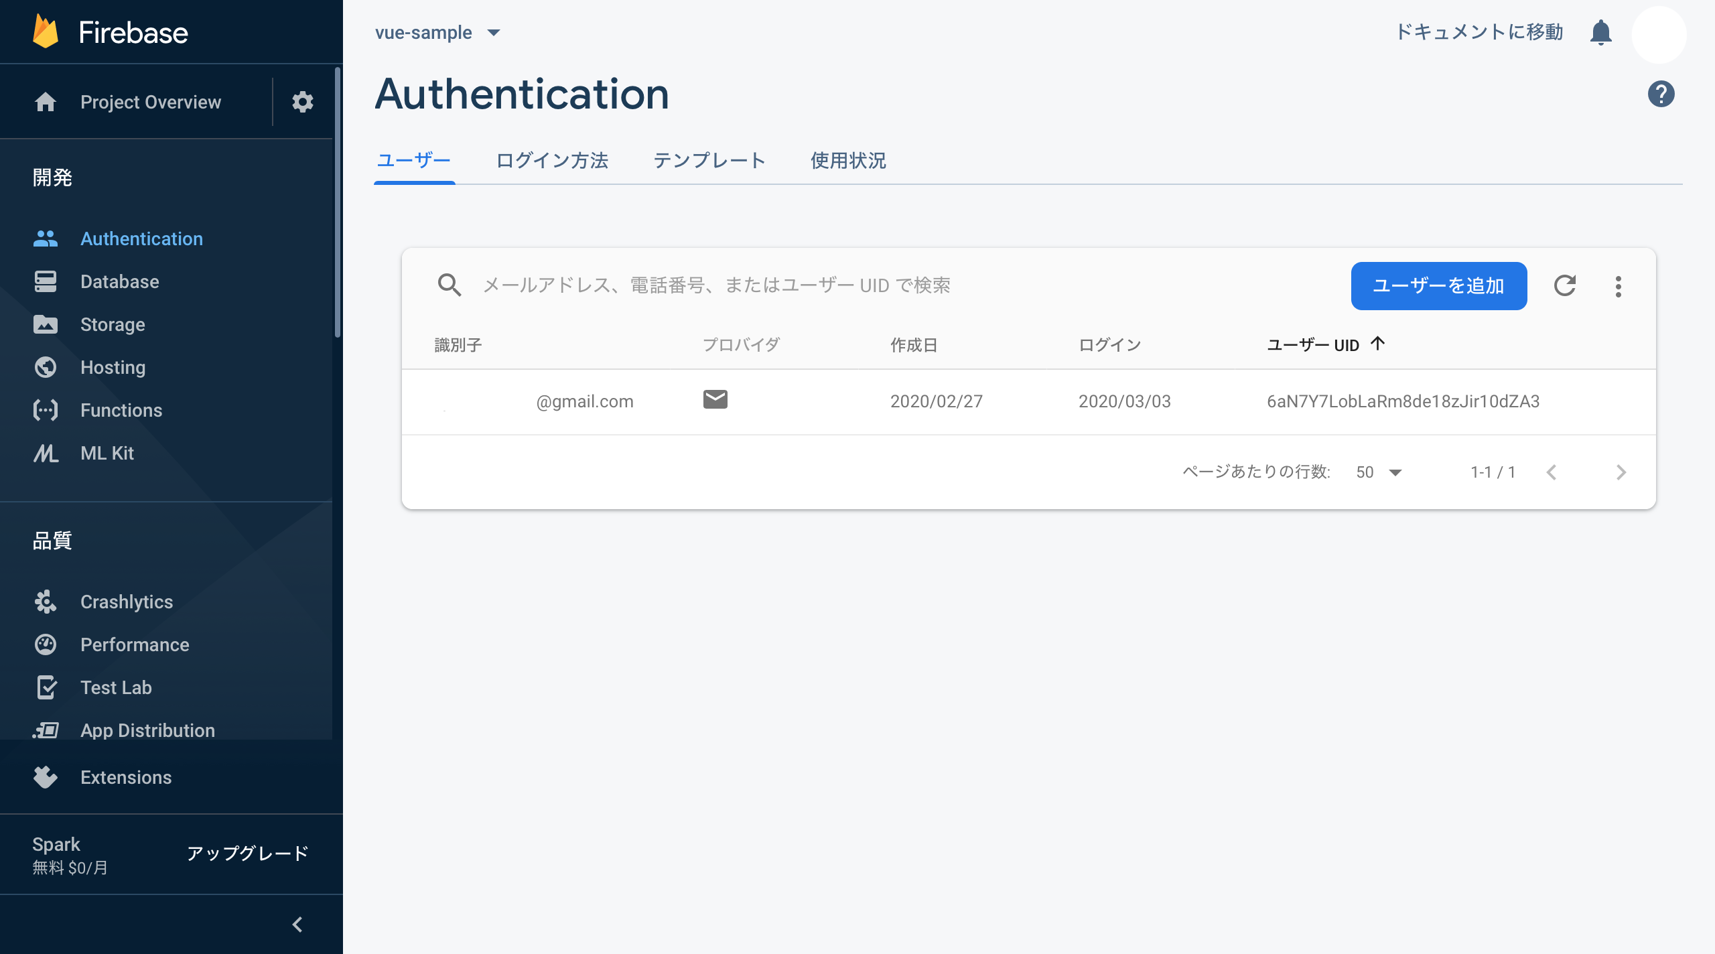Click the Authentication people icon in sidebar
1715x954 pixels.
(46, 238)
